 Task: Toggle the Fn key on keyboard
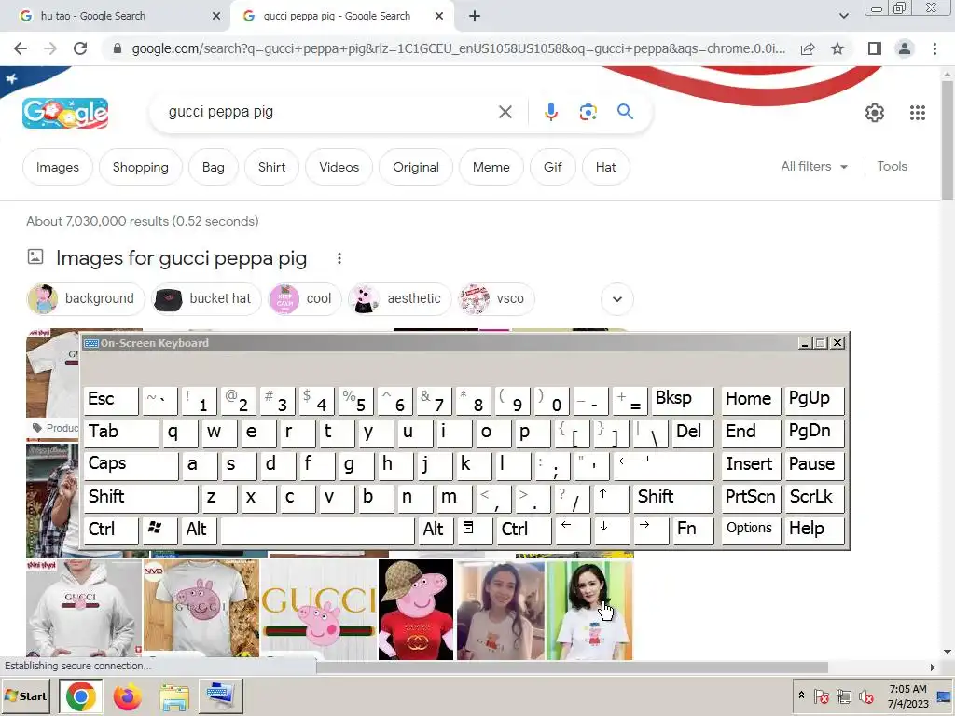tap(693, 530)
